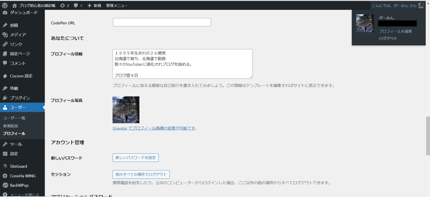
Task: Click the アカウント管理 section heading
Action: (68, 142)
